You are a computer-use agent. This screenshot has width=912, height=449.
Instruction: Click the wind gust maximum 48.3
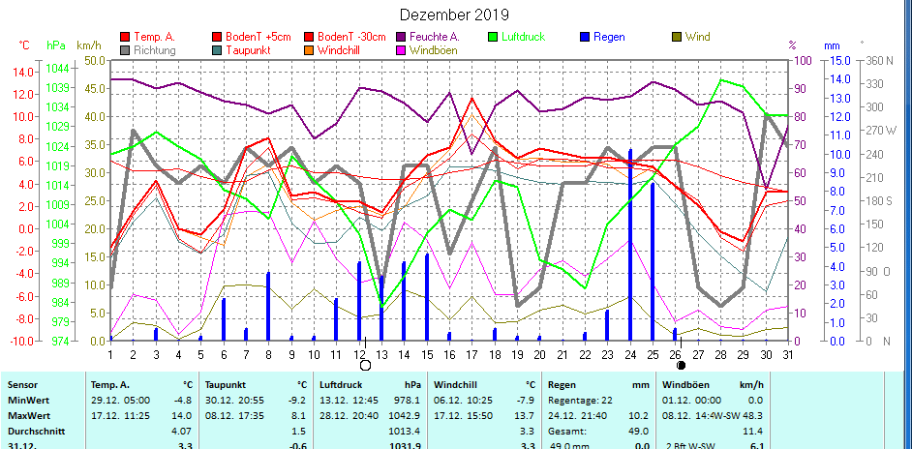pos(754,416)
